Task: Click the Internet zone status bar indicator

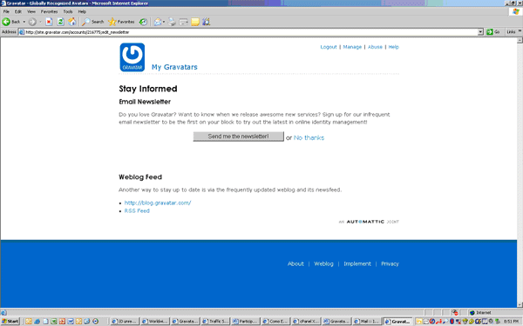Action: pos(480,313)
